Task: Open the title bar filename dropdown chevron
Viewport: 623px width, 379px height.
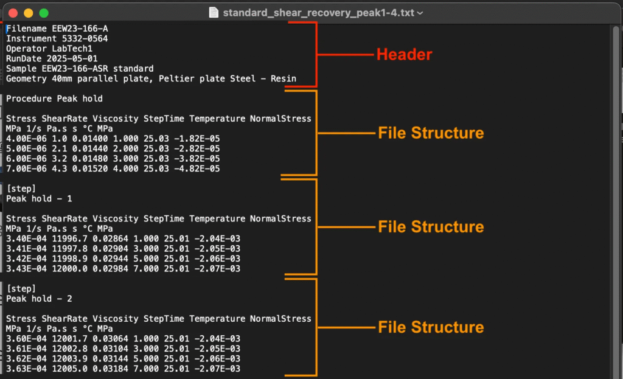Action: [420, 13]
